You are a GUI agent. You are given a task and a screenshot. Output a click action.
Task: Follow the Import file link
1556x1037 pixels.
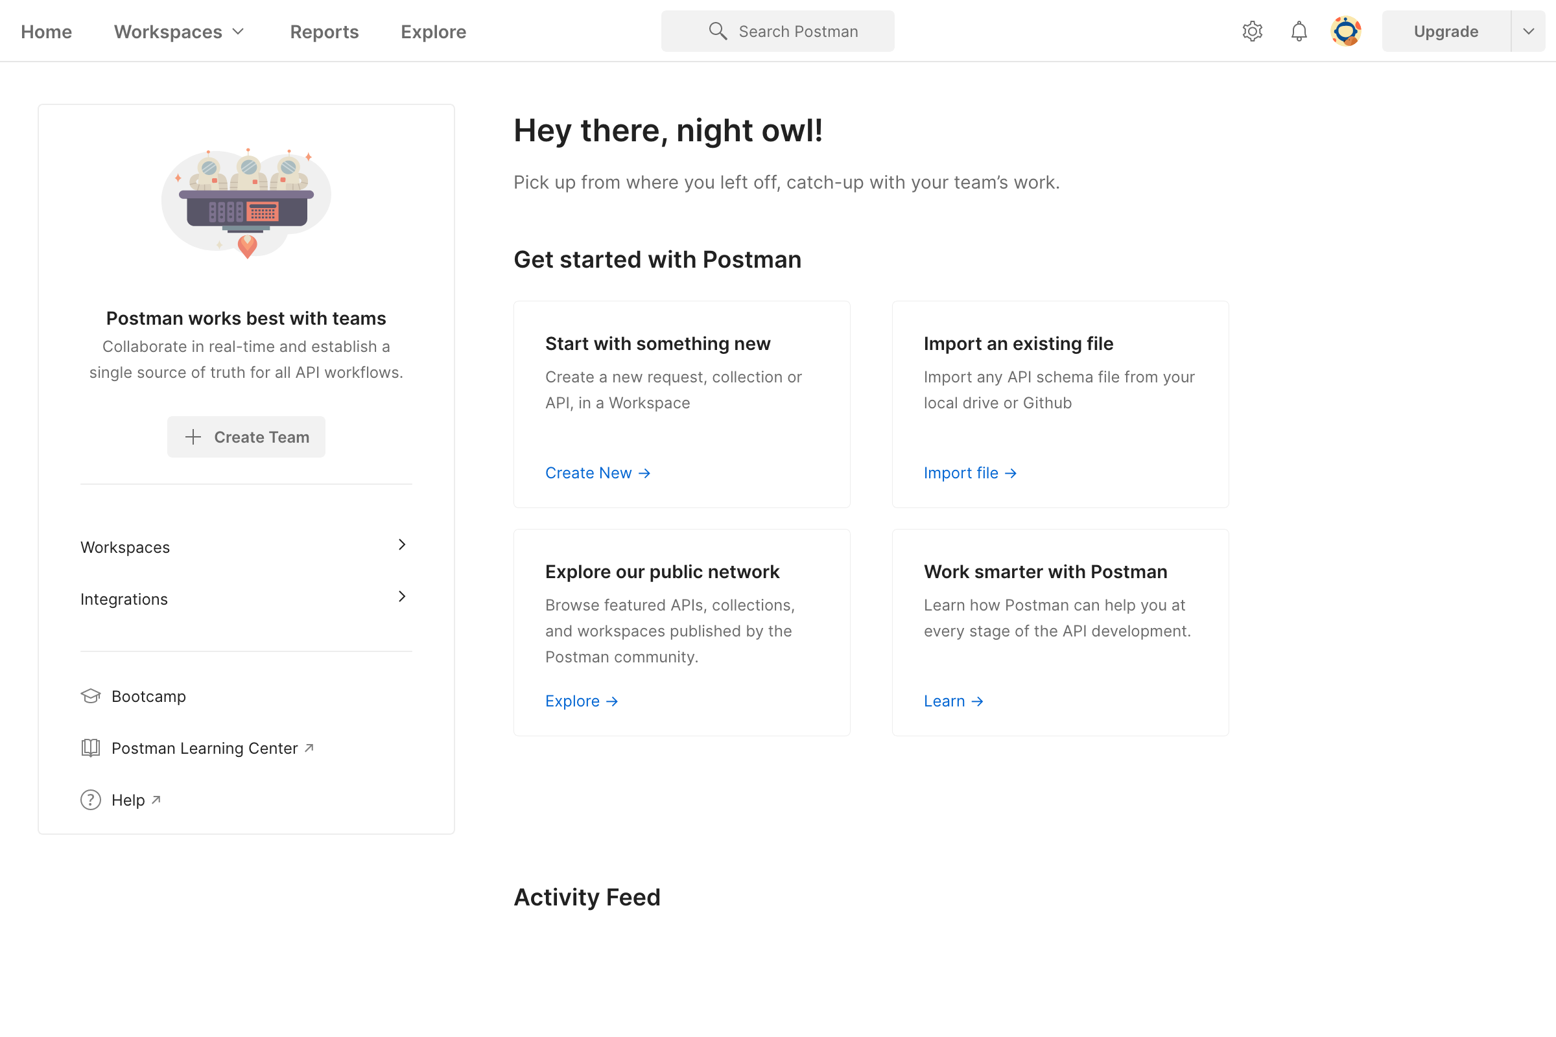[971, 474]
